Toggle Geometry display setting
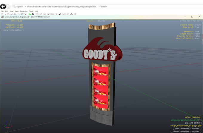Viewport: 203px width, 133px height. 191,31
